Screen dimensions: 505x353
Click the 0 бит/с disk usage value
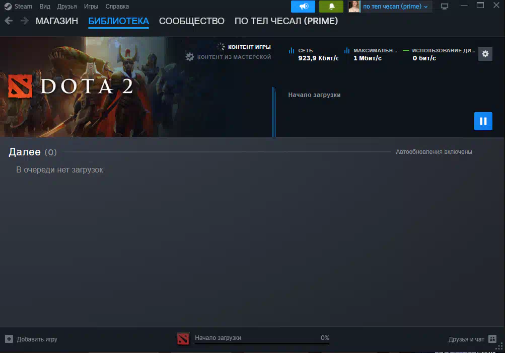424,58
